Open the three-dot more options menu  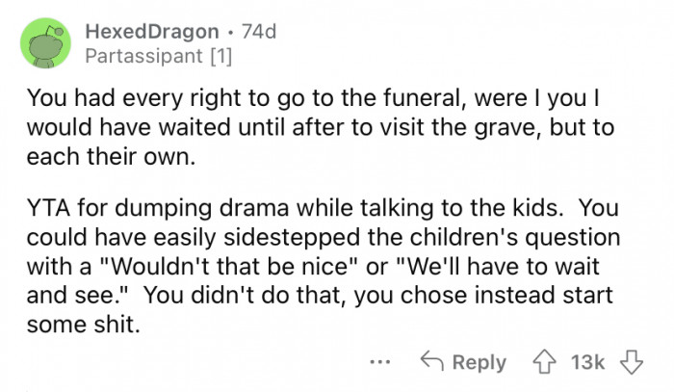(x=380, y=363)
